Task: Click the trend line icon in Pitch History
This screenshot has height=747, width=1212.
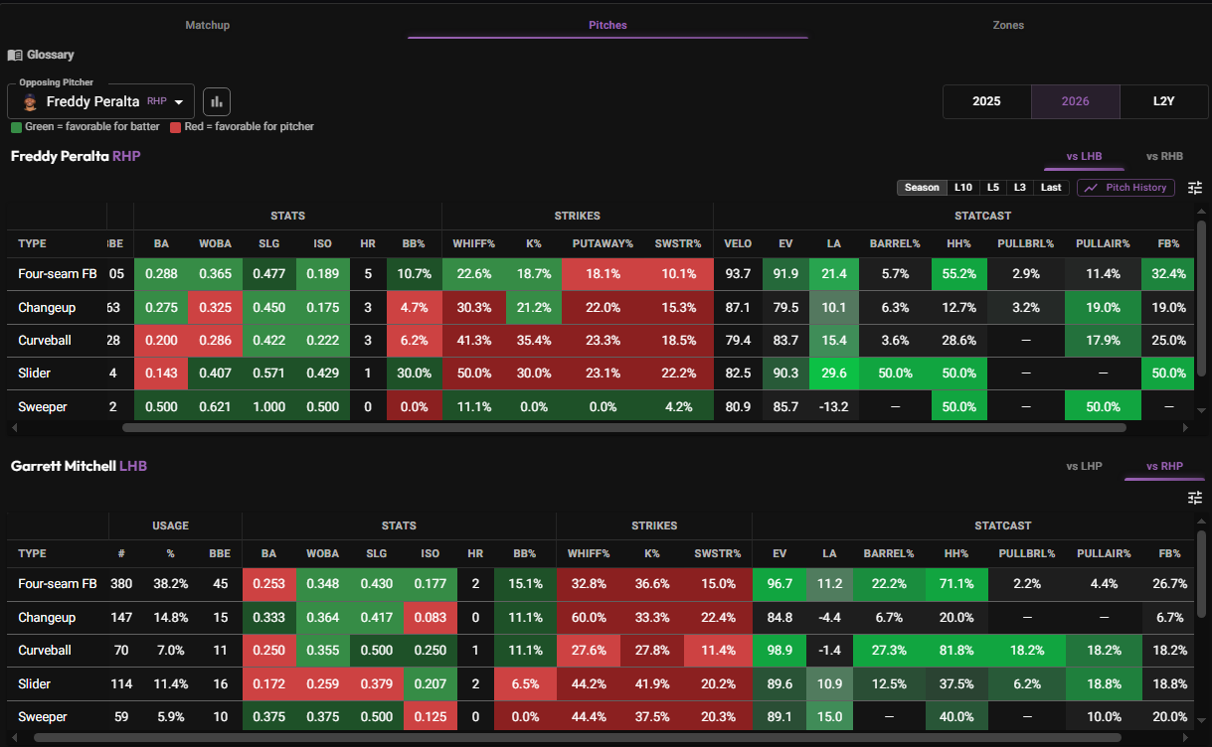Action: [x=1092, y=187]
